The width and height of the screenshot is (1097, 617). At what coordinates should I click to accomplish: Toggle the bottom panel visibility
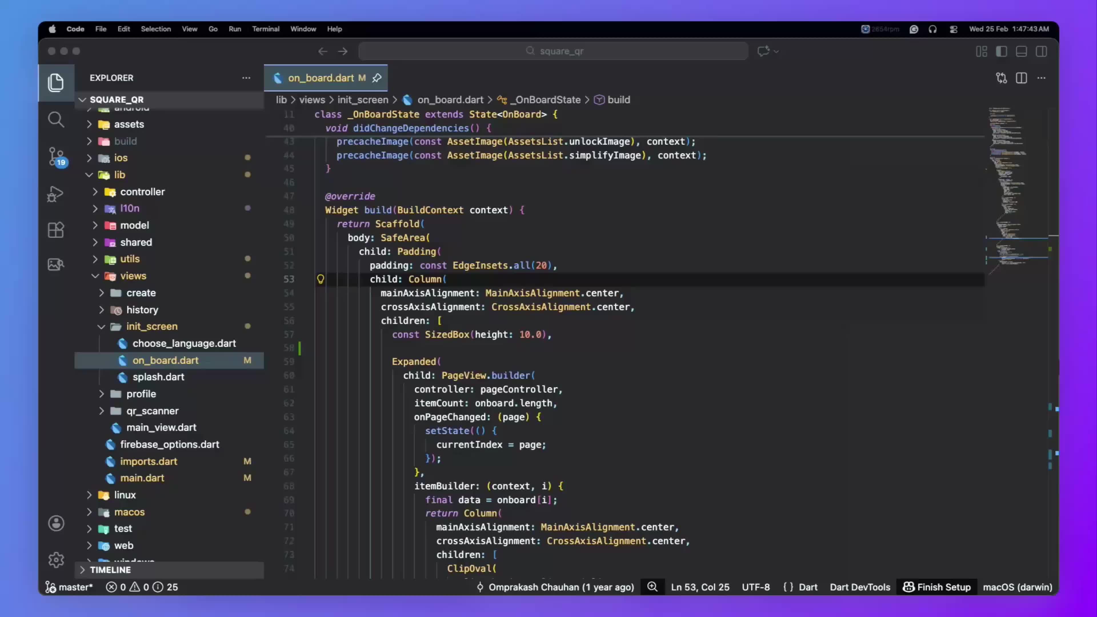(x=1021, y=51)
